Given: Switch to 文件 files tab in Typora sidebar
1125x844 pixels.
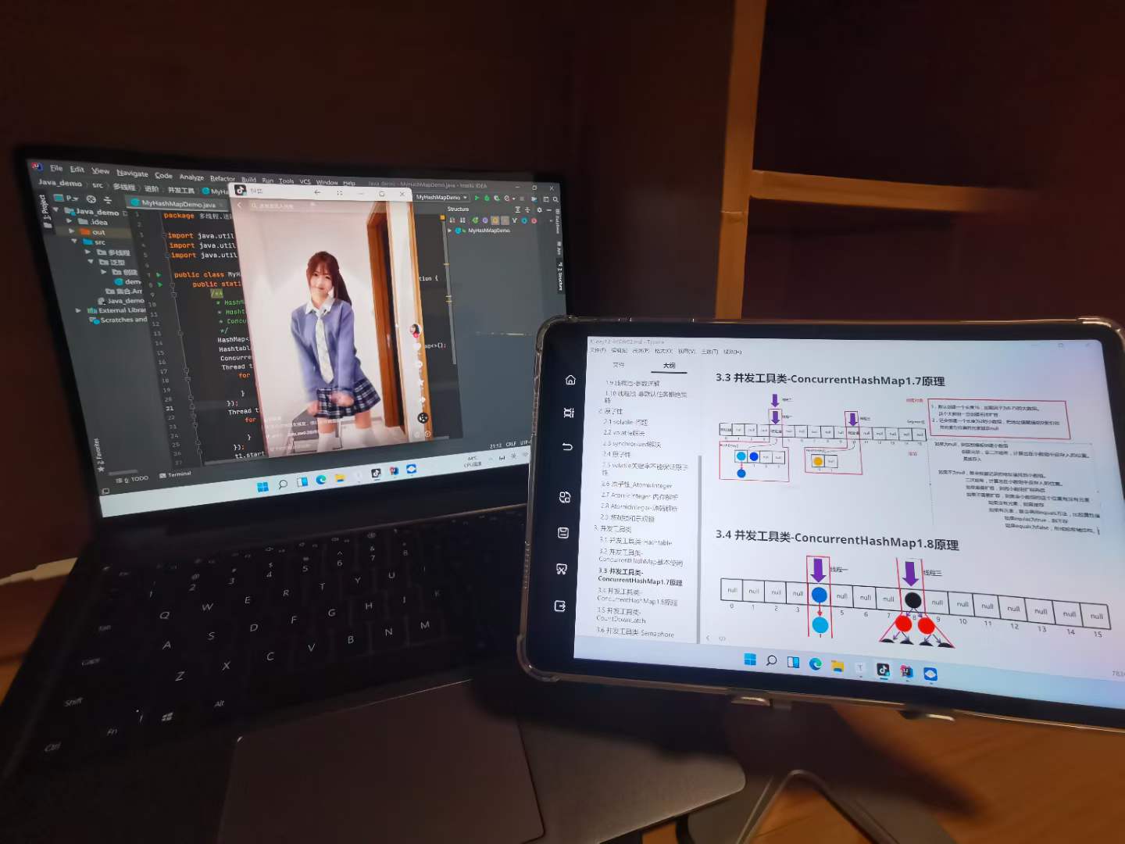Looking at the screenshot, I should 619,364.
